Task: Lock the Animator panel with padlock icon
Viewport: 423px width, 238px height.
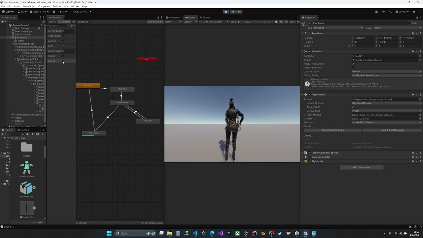Action: point(158,18)
